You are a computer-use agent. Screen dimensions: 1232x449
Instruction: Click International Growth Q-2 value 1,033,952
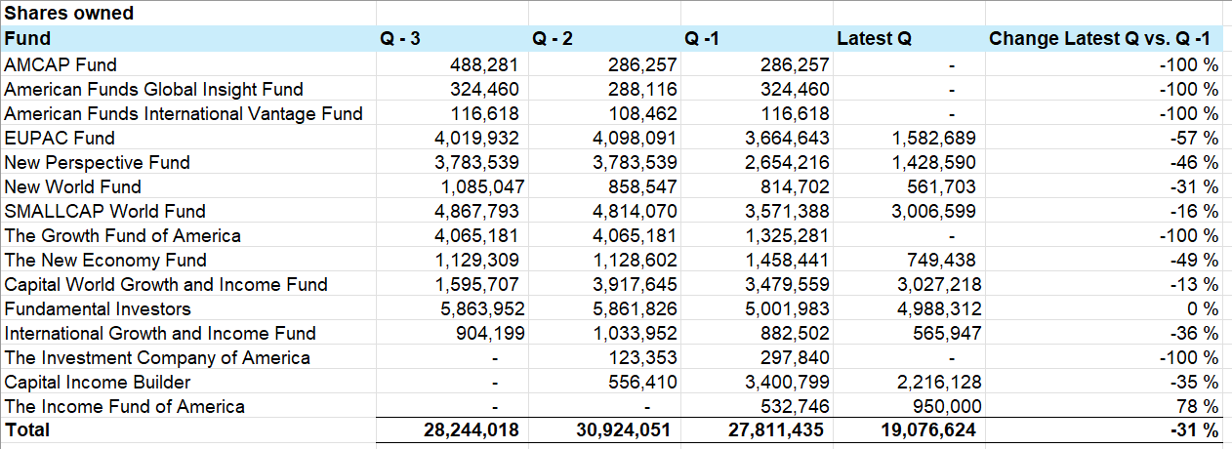[635, 333]
